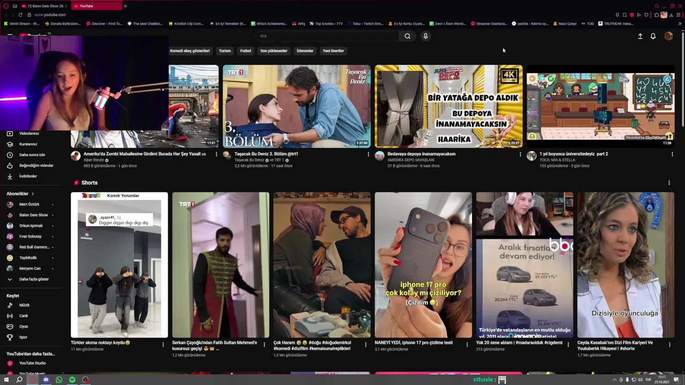Show hidden system tray icons
Screen dimensions: 685x385
click(614, 380)
